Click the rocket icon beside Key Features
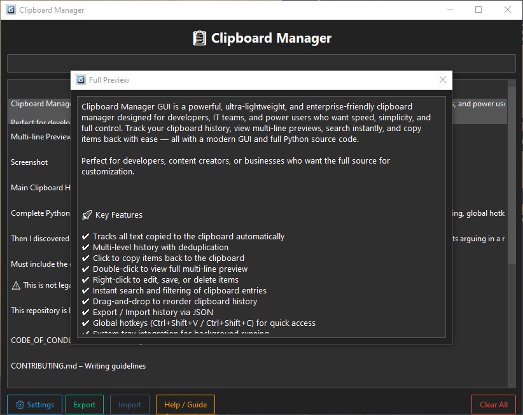 87,215
